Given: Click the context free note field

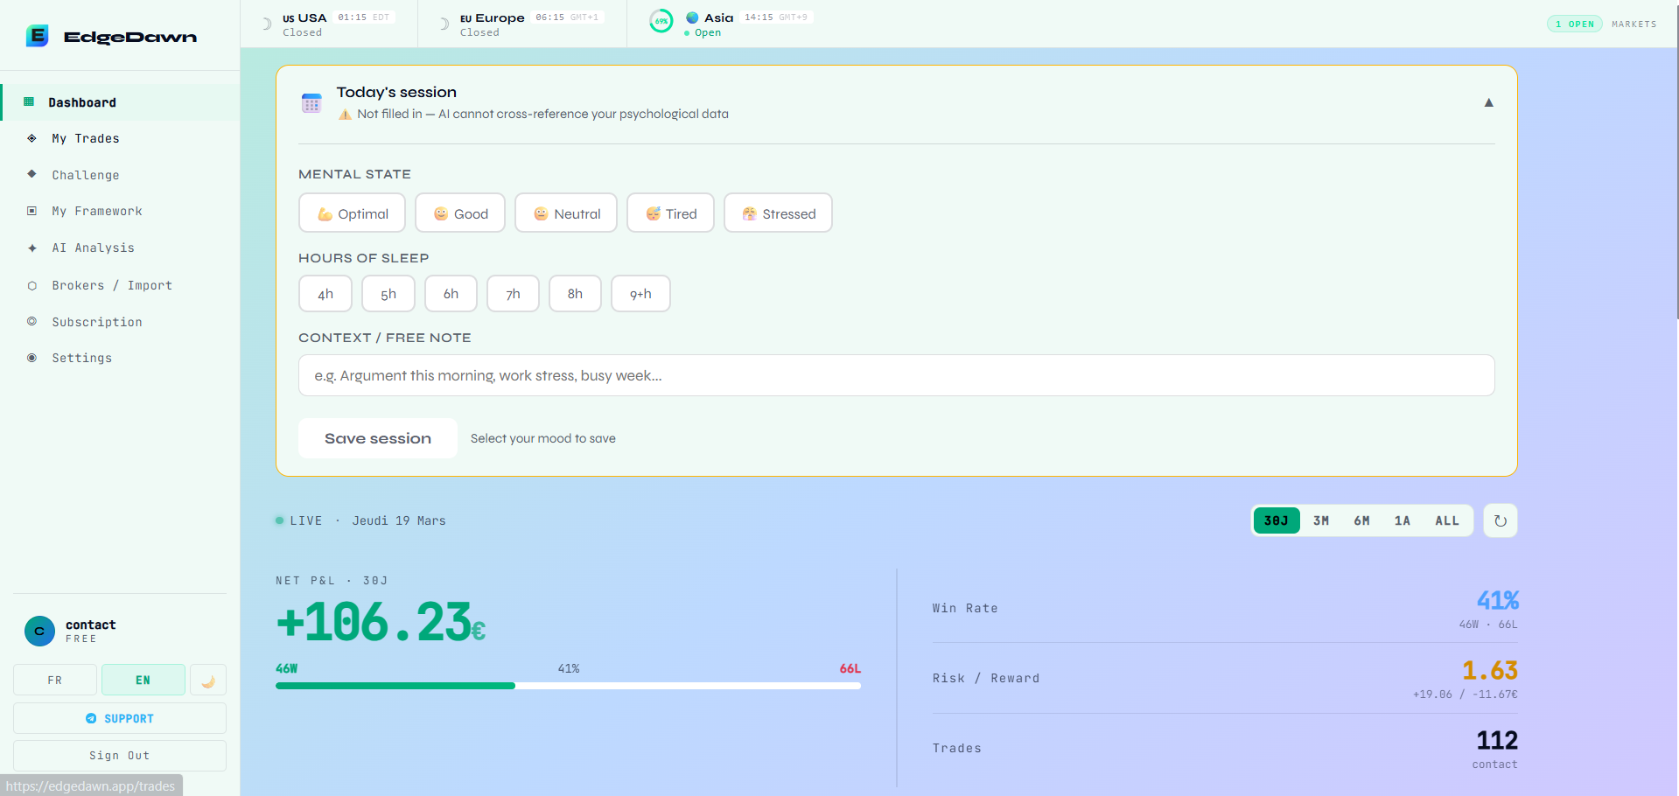Looking at the screenshot, I should 896,375.
